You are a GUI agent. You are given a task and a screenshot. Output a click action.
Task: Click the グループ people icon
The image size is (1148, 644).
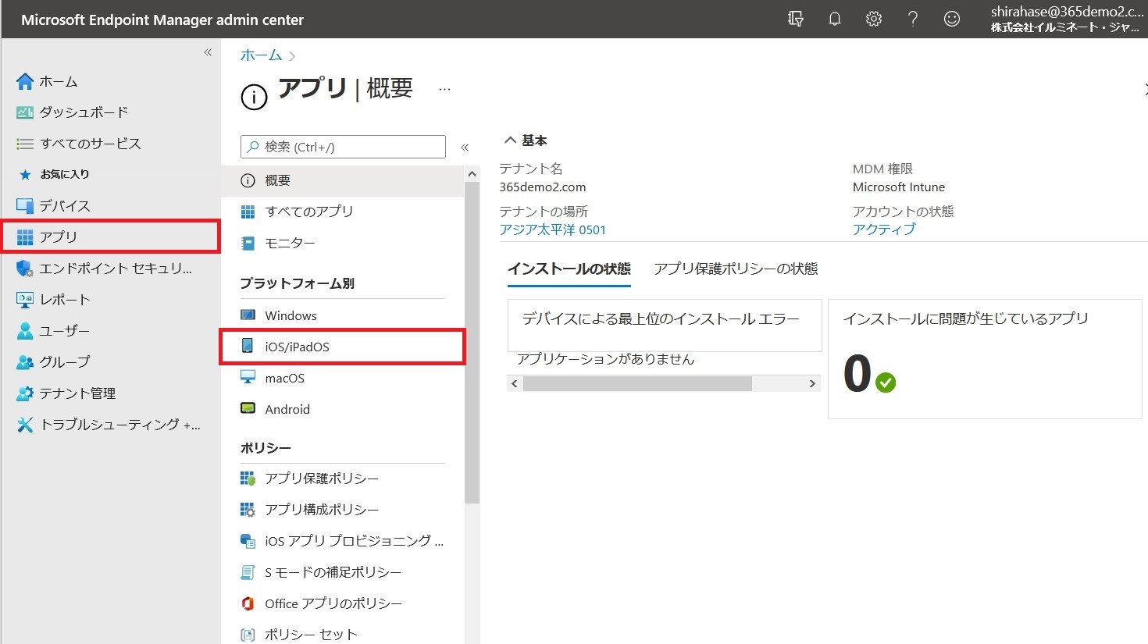[x=25, y=362]
